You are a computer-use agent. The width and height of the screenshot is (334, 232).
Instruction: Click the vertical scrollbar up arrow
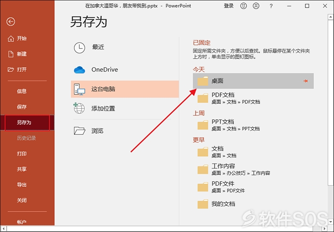pos(331,17)
